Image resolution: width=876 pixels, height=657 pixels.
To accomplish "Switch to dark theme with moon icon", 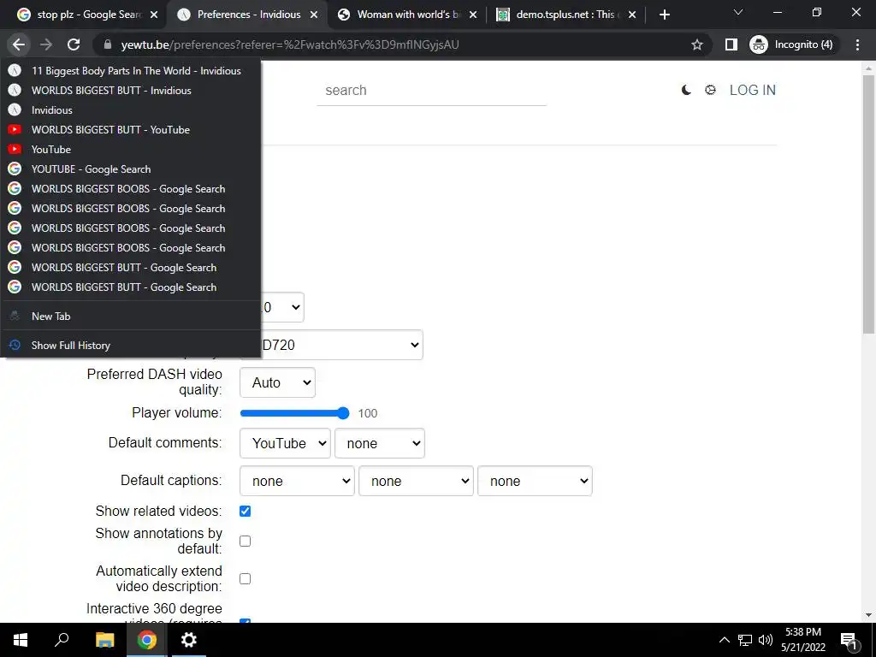I will [686, 90].
